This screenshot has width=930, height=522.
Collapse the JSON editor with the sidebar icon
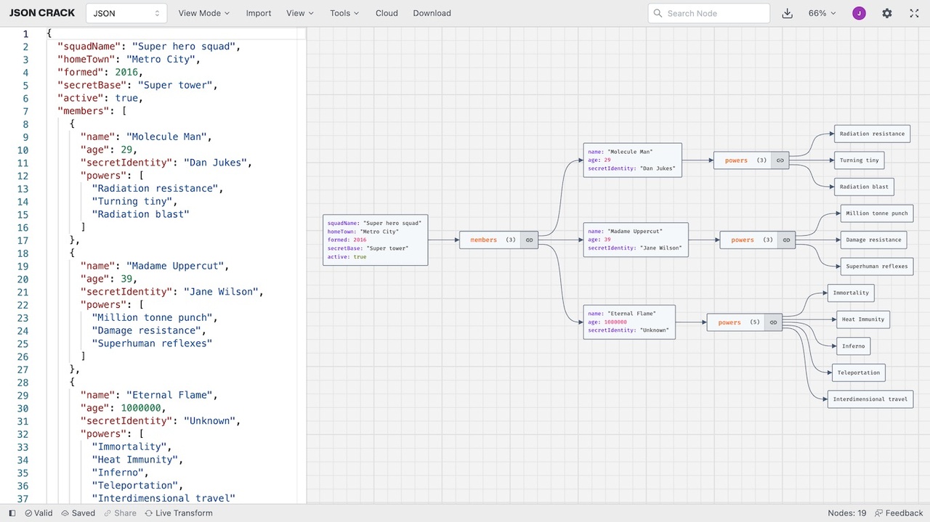click(x=11, y=513)
